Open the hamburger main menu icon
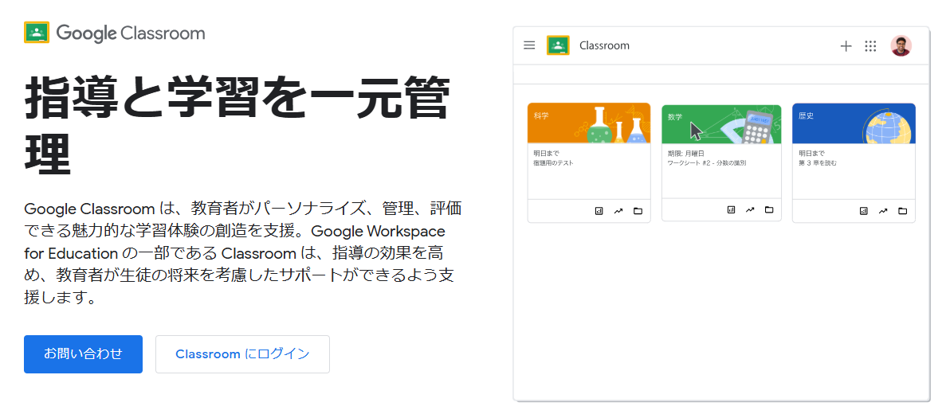This screenshot has height=414, width=946. [530, 45]
